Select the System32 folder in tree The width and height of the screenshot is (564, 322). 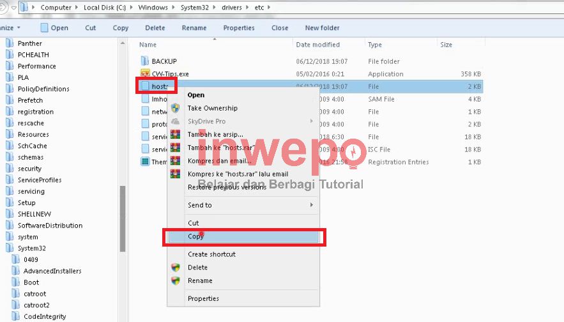click(x=32, y=249)
